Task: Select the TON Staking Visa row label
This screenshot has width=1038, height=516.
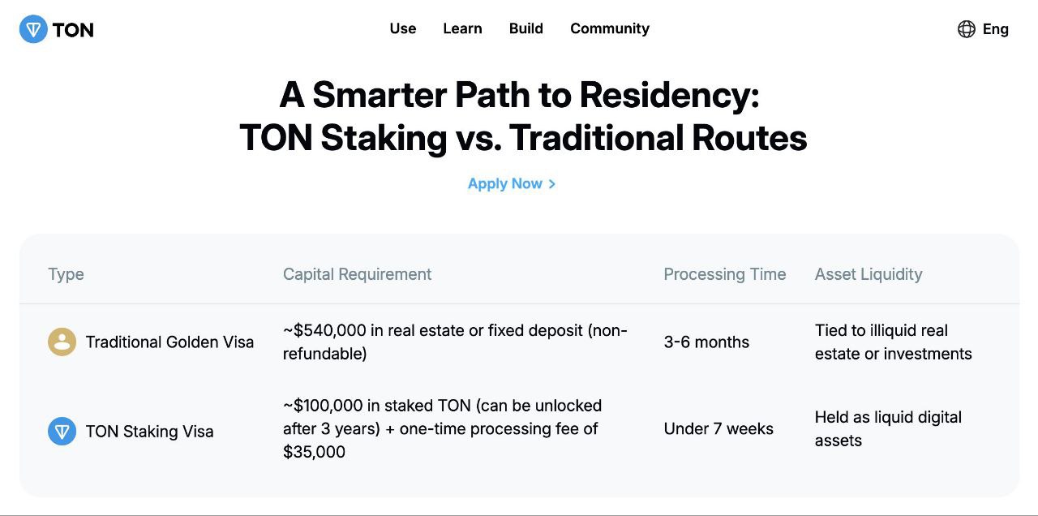Action: [x=149, y=432]
